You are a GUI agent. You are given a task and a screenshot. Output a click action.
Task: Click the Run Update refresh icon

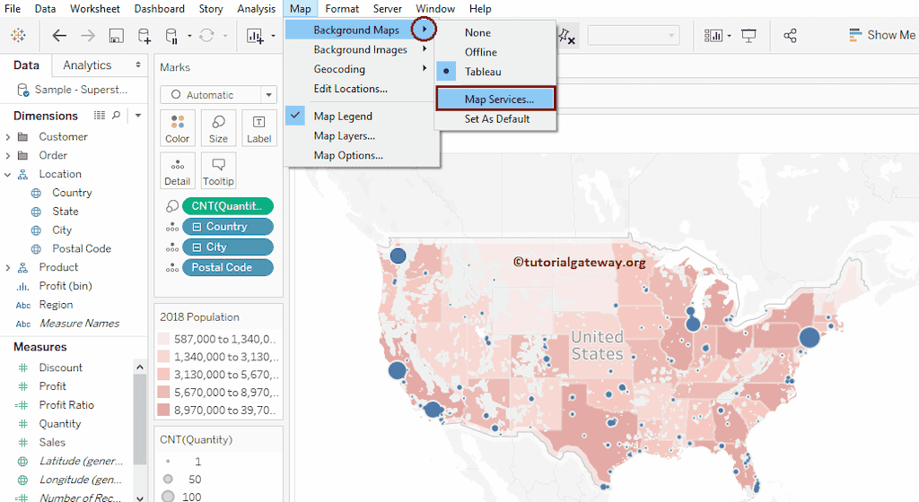coord(206,36)
